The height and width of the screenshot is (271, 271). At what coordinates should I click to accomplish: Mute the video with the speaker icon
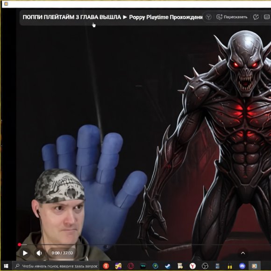coord(39,253)
